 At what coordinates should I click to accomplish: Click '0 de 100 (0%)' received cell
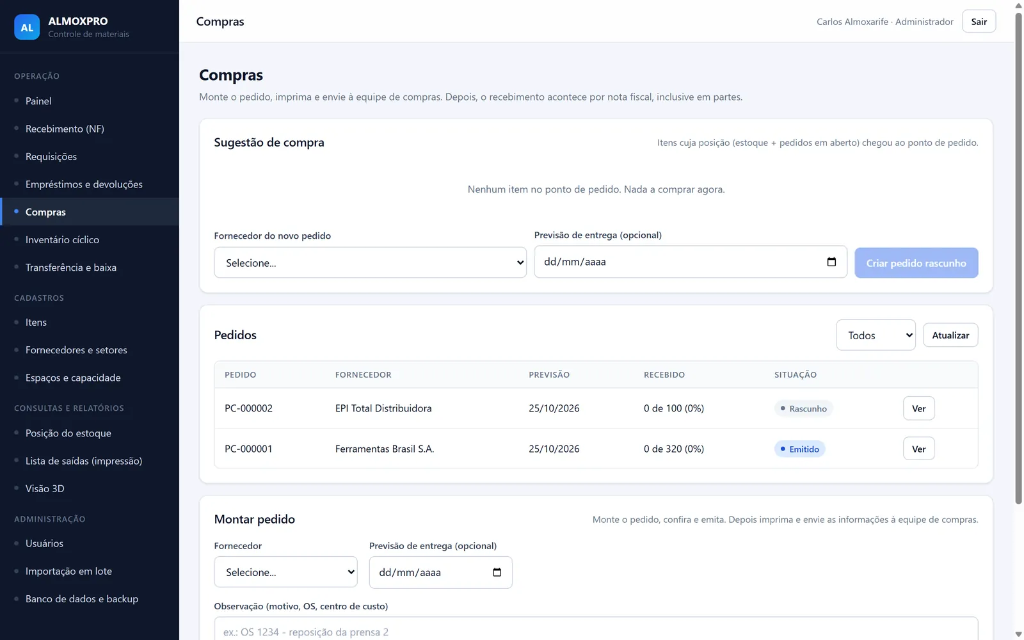674,408
